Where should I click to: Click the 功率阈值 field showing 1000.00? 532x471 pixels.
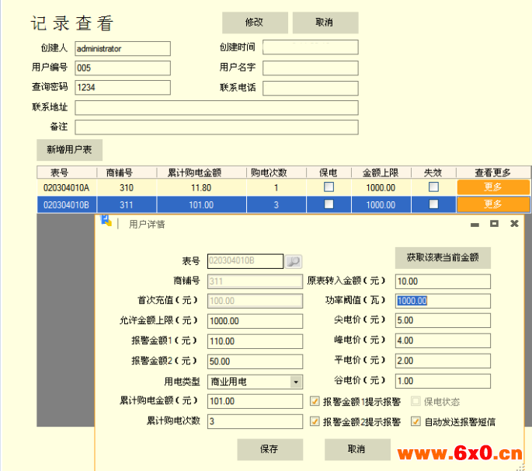click(443, 301)
